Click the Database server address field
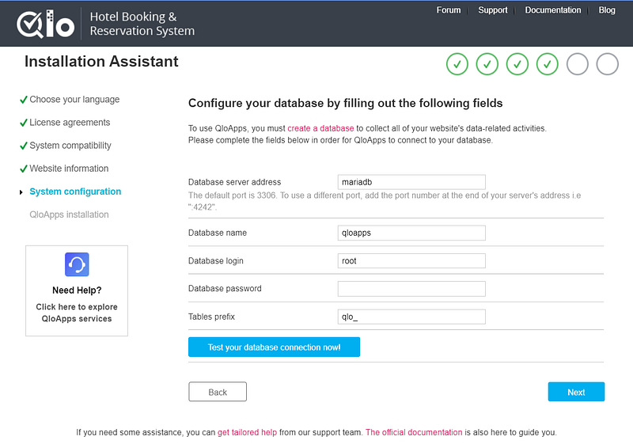This screenshot has width=633, height=444. point(411,182)
